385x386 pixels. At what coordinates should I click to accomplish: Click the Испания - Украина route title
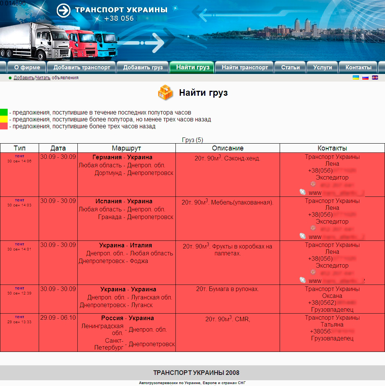tap(124, 201)
